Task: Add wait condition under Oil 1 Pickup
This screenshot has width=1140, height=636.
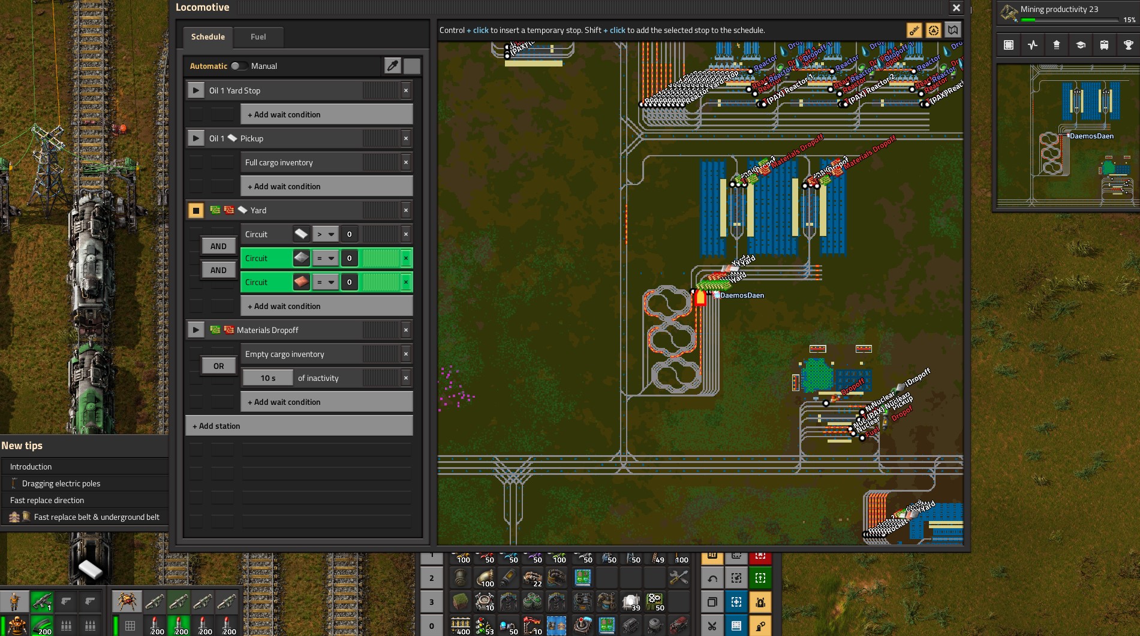Action: (326, 186)
